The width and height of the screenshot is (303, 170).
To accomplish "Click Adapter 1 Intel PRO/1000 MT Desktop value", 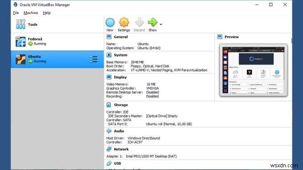I will 151,156.
